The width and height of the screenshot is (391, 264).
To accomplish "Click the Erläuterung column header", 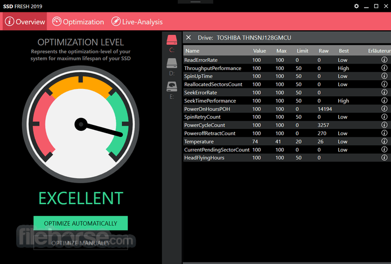I will pyautogui.click(x=379, y=51).
